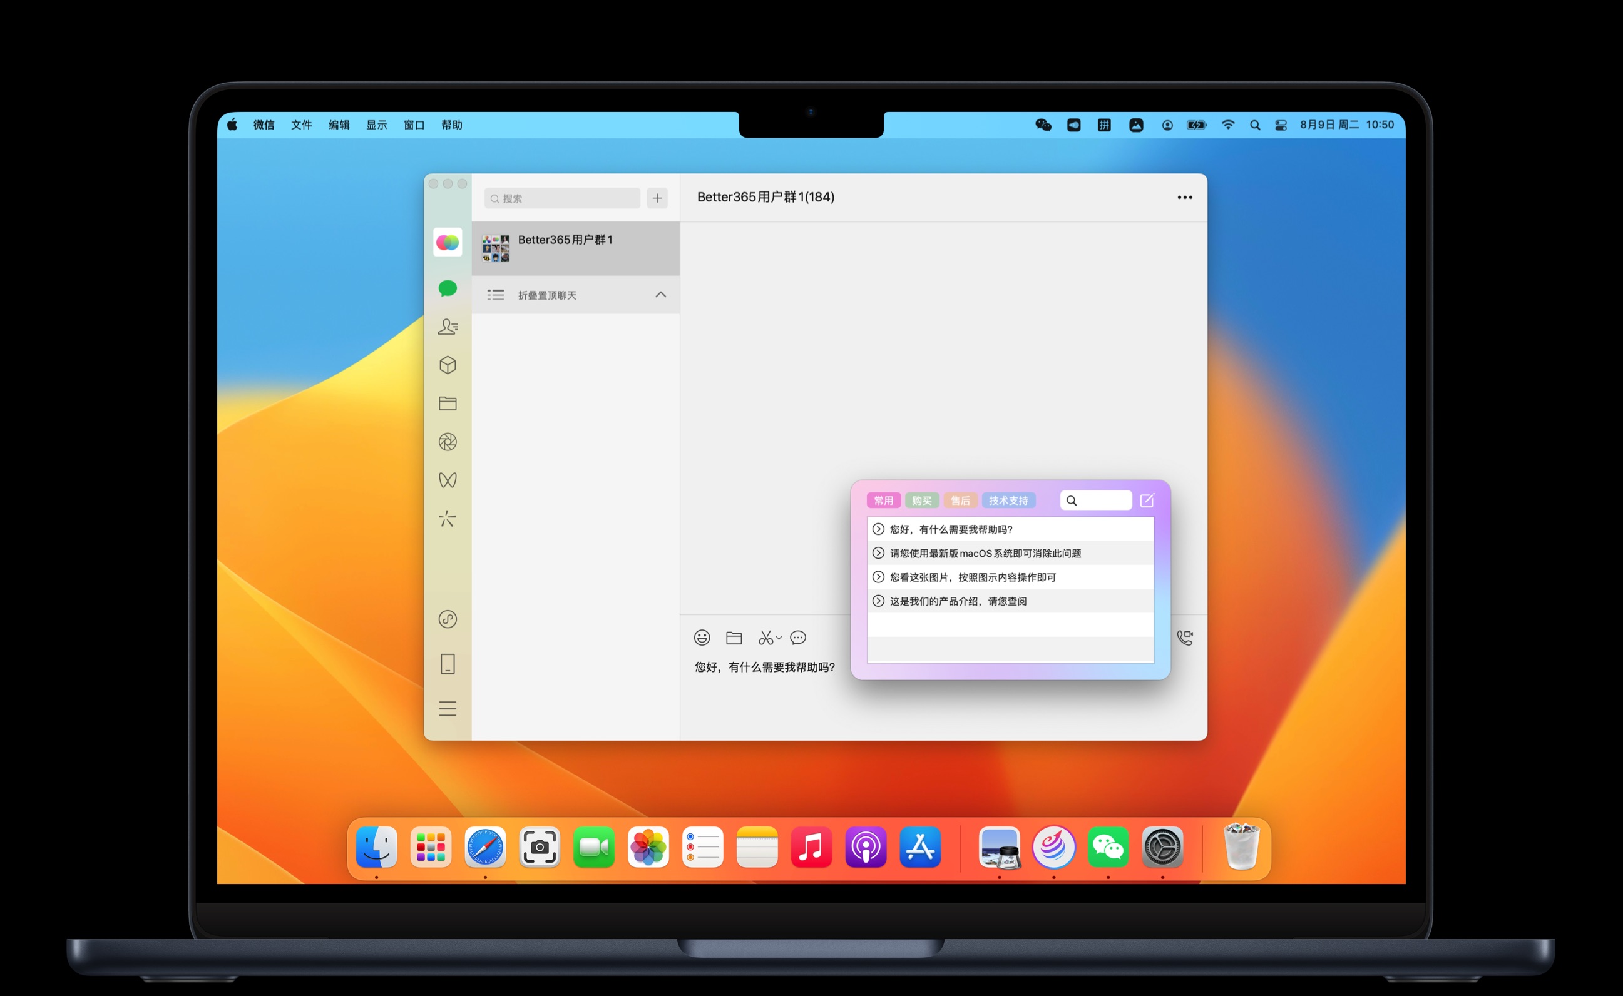Collapse the pinned chats section
Image resolution: width=1623 pixels, height=996 pixels.
(x=660, y=295)
